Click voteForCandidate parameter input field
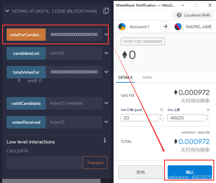The height and width of the screenshot is (183, 216). [74, 35]
